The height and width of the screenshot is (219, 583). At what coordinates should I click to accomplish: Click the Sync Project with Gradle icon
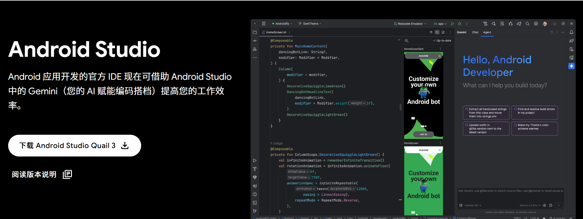519,24
